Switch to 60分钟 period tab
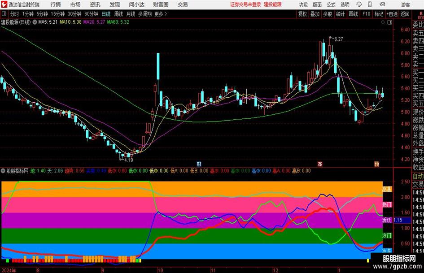The height and width of the screenshot is (273, 424). (x=91, y=14)
